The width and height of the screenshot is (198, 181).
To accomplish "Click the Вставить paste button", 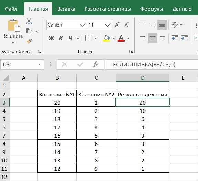I will [13, 31].
